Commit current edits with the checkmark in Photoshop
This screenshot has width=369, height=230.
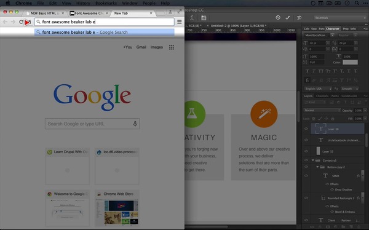point(288,18)
